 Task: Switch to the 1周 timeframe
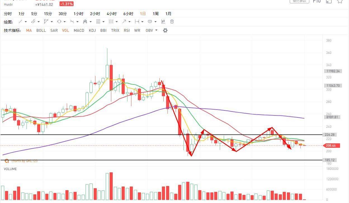pos(155,14)
